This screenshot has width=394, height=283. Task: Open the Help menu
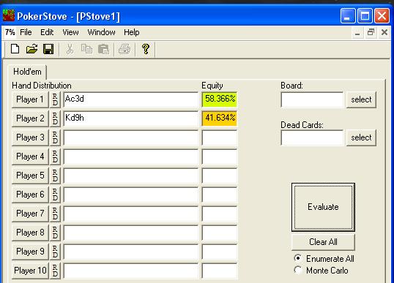131,32
